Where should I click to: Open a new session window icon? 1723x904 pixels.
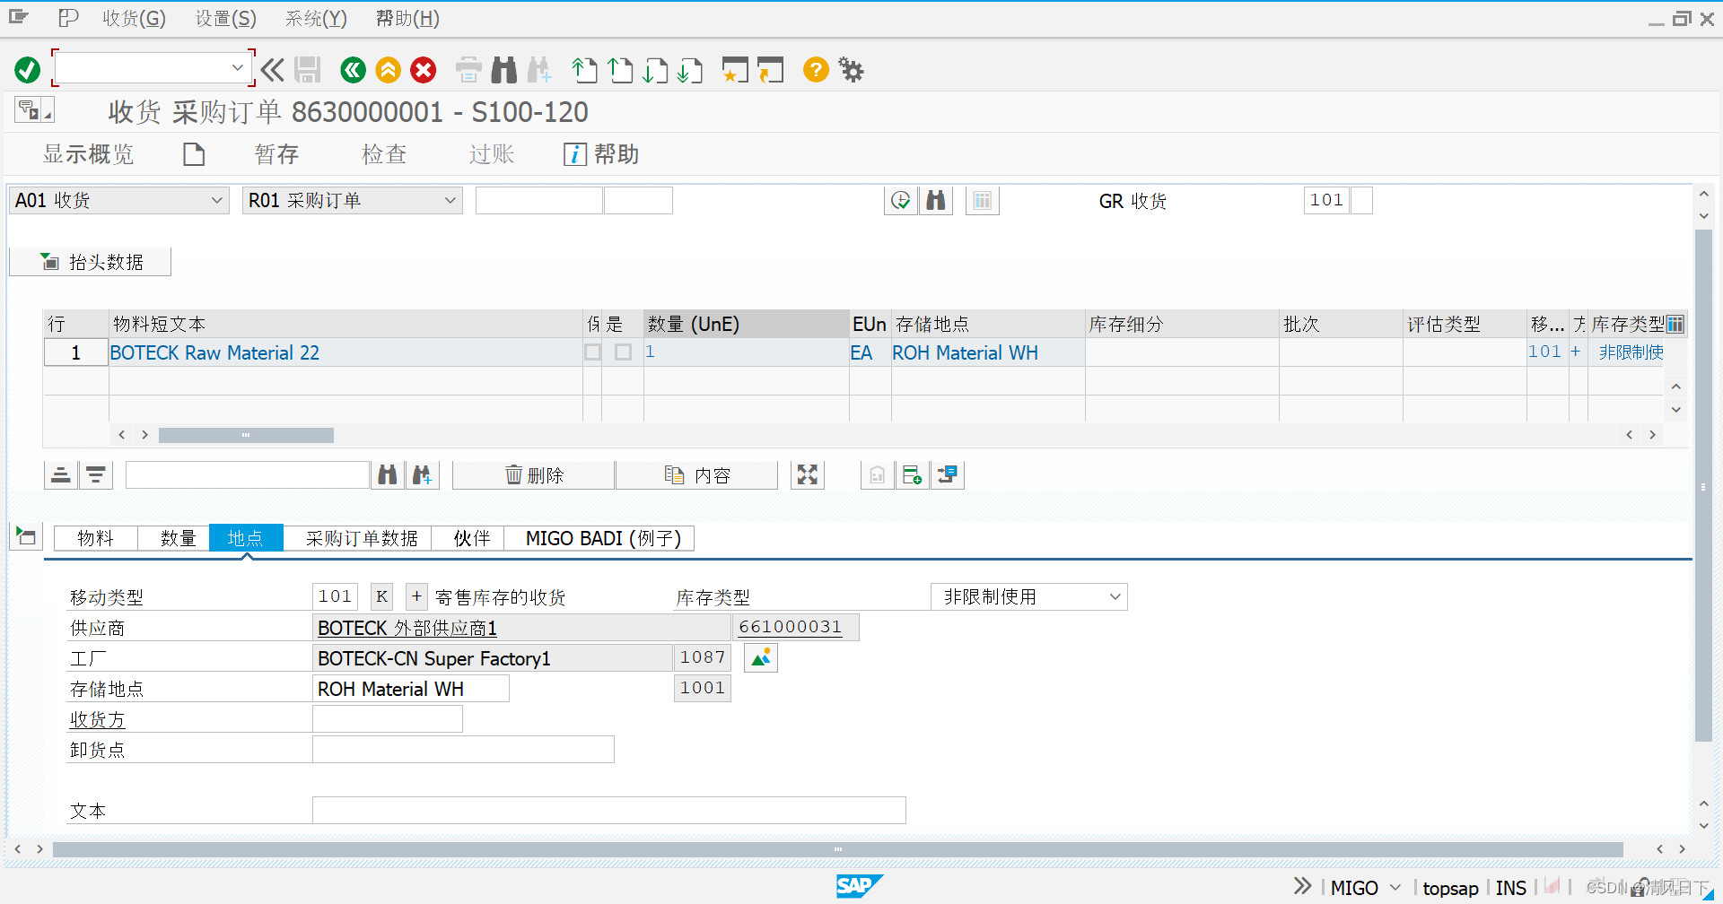pyautogui.click(x=735, y=70)
